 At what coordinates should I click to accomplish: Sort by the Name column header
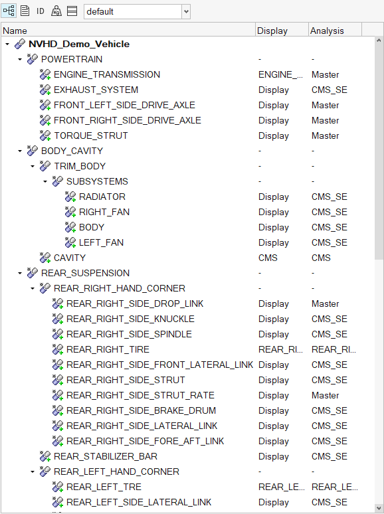pos(128,31)
